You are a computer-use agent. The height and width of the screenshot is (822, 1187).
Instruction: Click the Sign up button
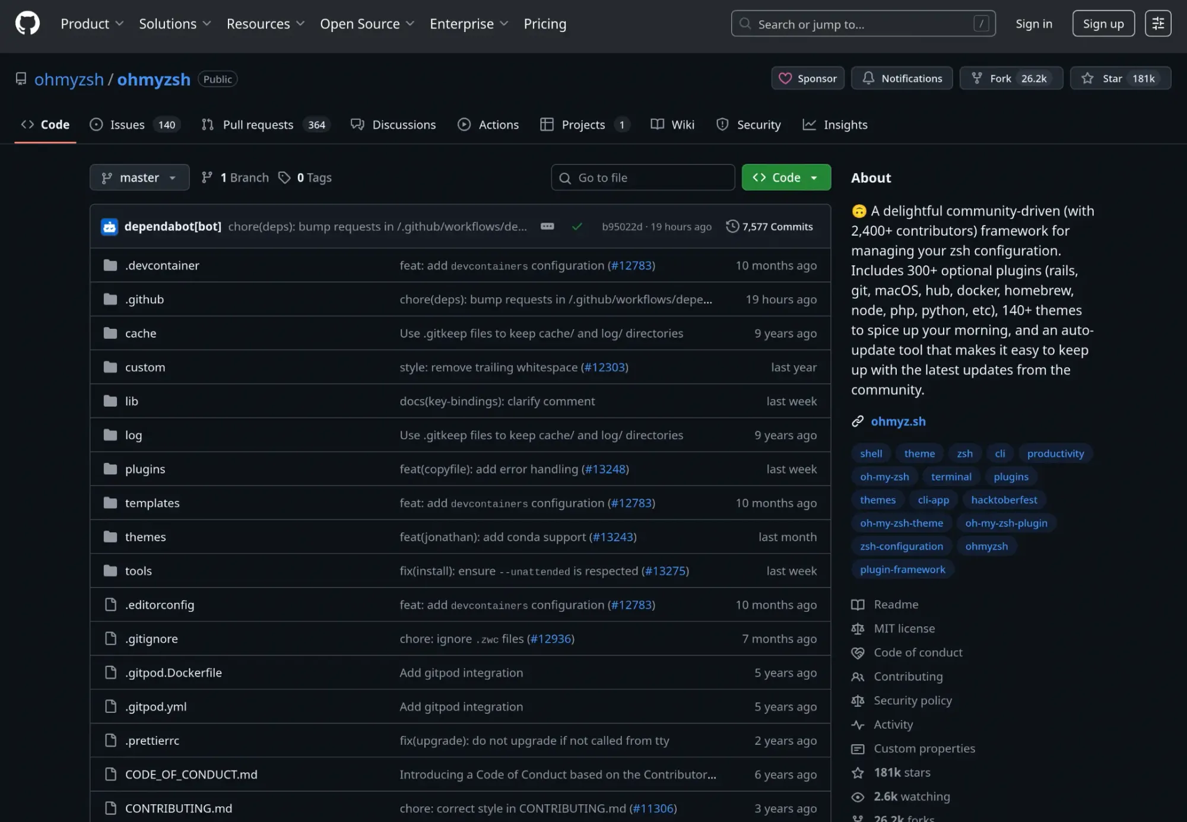pyautogui.click(x=1103, y=24)
